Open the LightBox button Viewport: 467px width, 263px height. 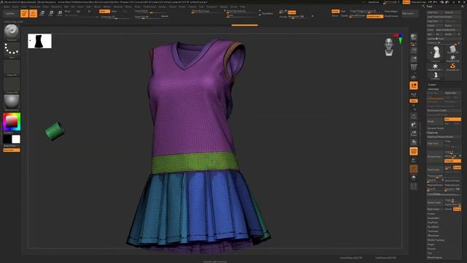pyautogui.click(x=10, y=13)
